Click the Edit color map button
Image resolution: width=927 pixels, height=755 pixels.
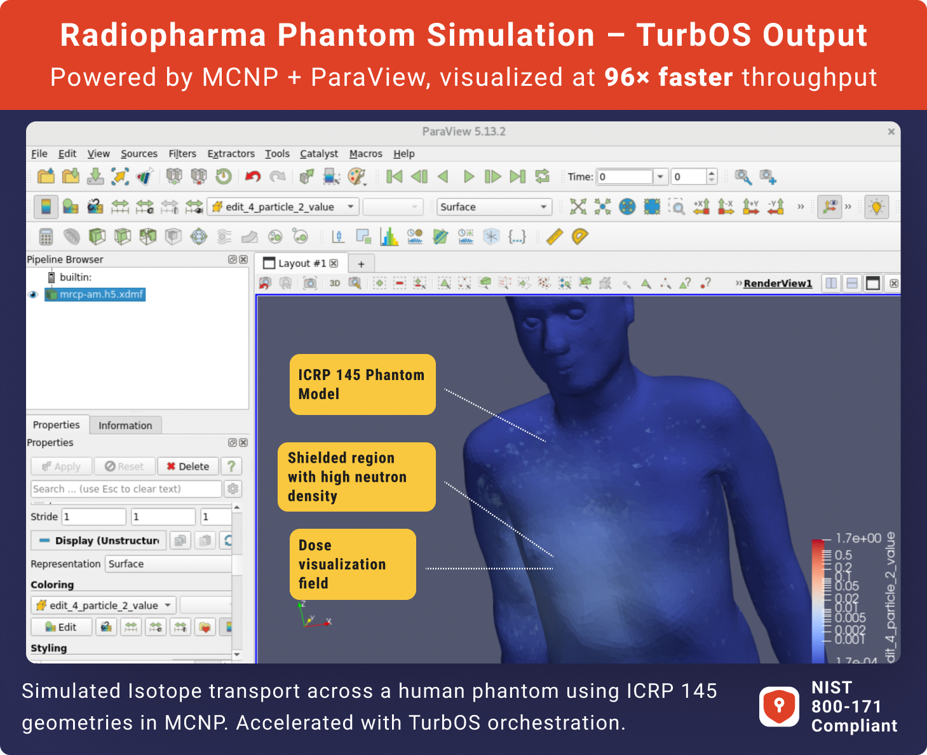point(61,627)
